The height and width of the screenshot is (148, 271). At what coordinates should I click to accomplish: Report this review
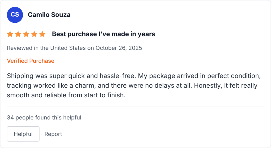pos(53,134)
